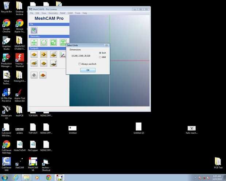Image resolution: width=226 pixels, height=181 pixels.
Task: Select the Recycle Bin desktop icon
Action: click(x=7, y=7)
